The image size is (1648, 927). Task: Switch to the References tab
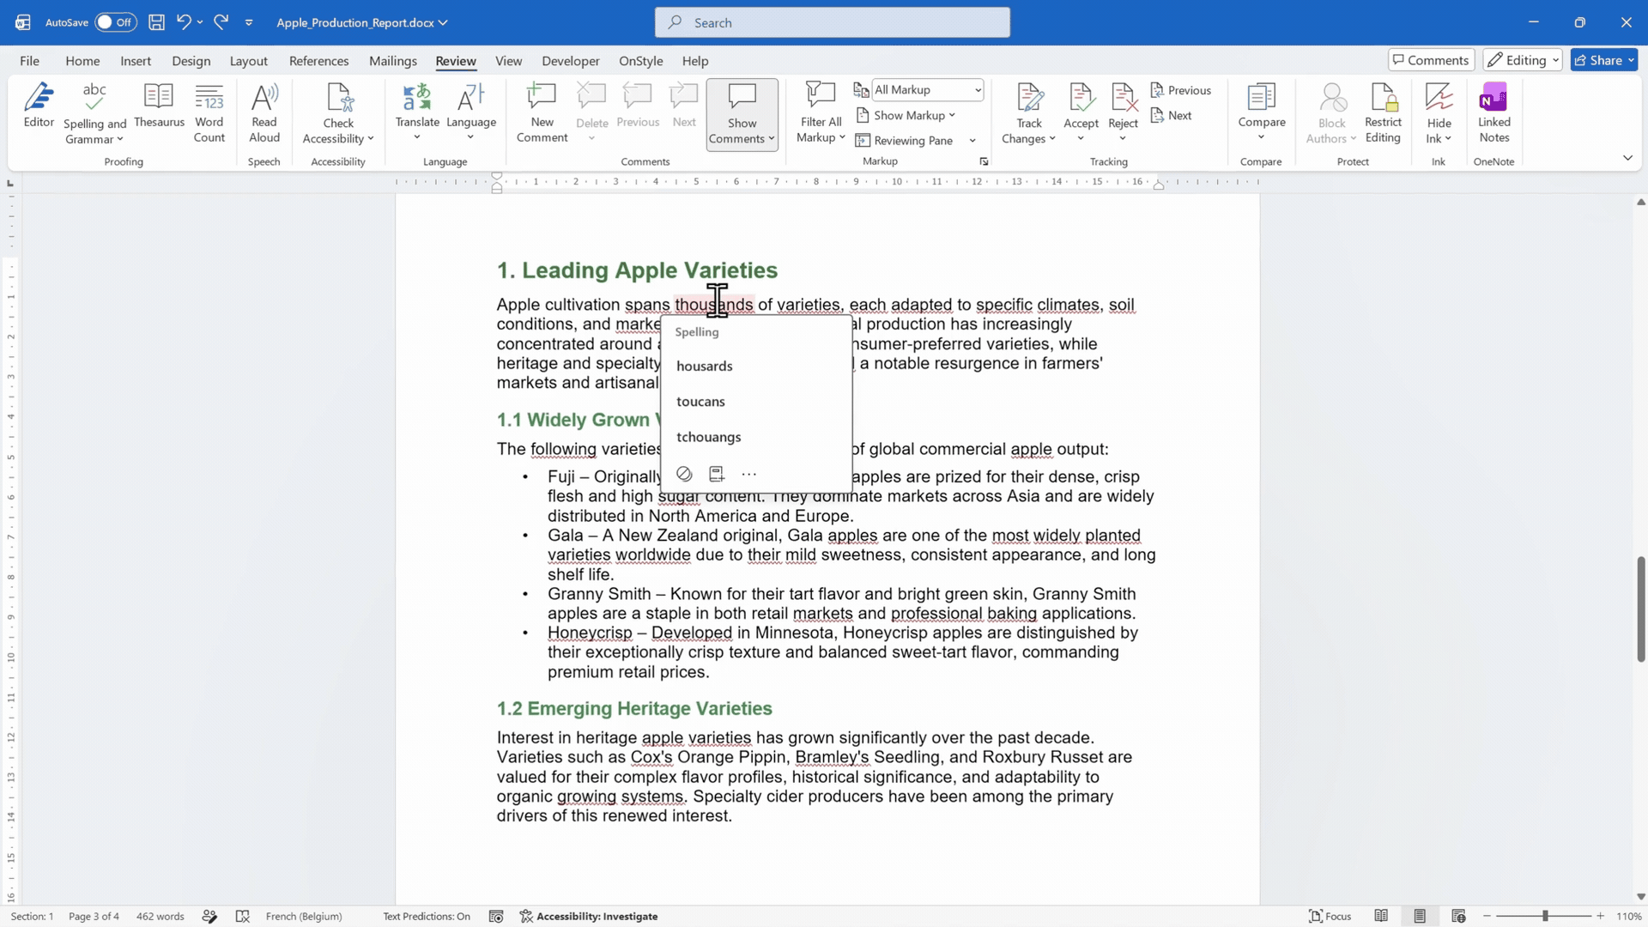318,61
